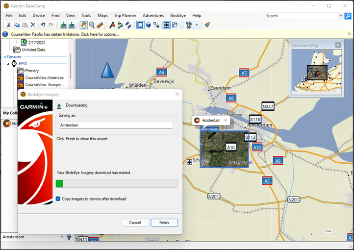
Task: Click the Paste clipboard icon in toolbar
Action: [x=25, y=25]
